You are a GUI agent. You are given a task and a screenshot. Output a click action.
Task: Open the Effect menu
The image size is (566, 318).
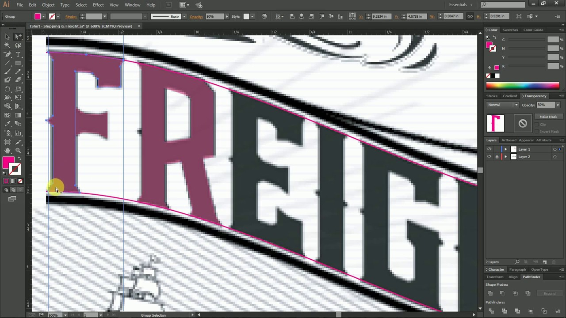point(98,5)
